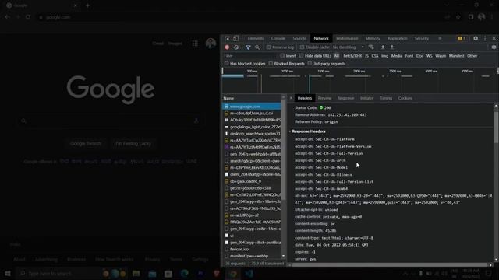
Task: Click voice search microphone in Google search
Action: coord(196,121)
